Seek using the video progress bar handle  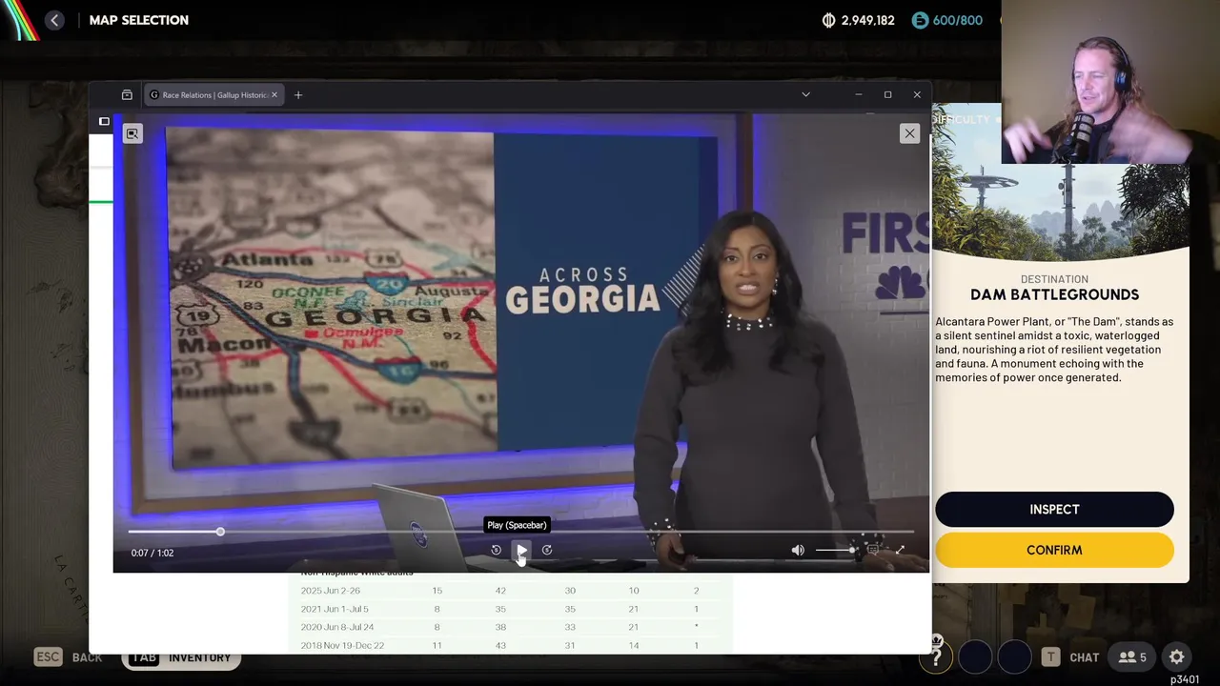click(x=220, y=532)
